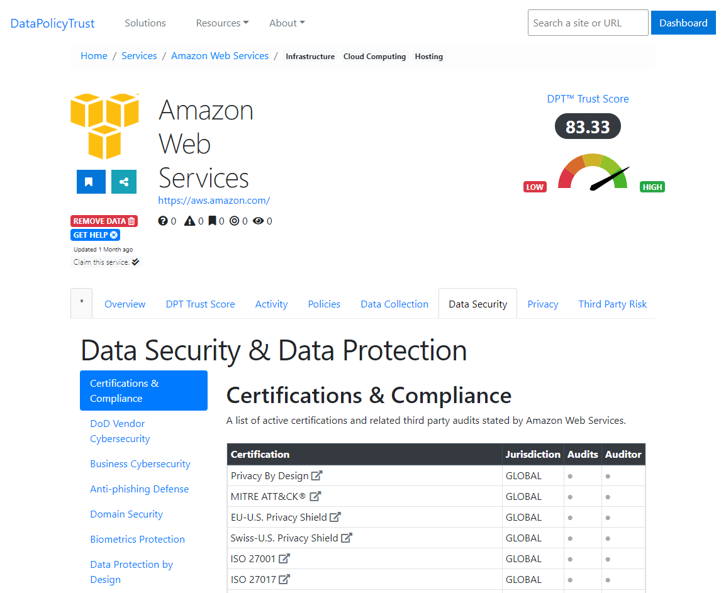Open the external link for Privacy By Design
The width and height of the screenshot is (726, 593).
point(317,475)
